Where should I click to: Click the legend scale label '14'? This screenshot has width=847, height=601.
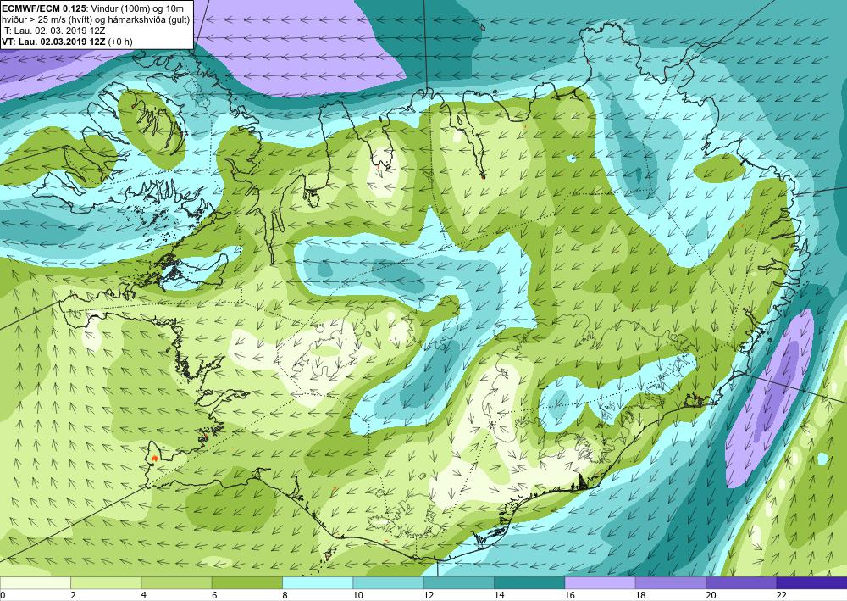(x=500, y=595)
